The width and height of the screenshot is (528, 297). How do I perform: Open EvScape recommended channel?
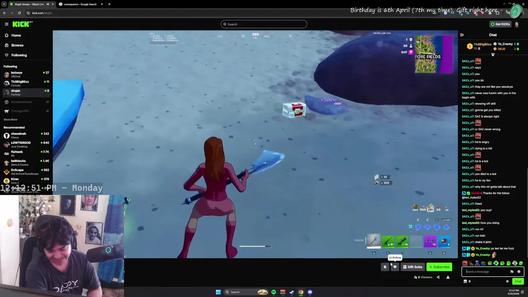[26, 172]
